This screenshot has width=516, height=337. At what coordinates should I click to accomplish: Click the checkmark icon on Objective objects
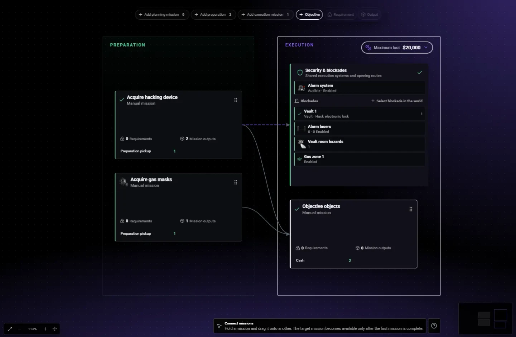pyautogui.click(x=297, y=209)
